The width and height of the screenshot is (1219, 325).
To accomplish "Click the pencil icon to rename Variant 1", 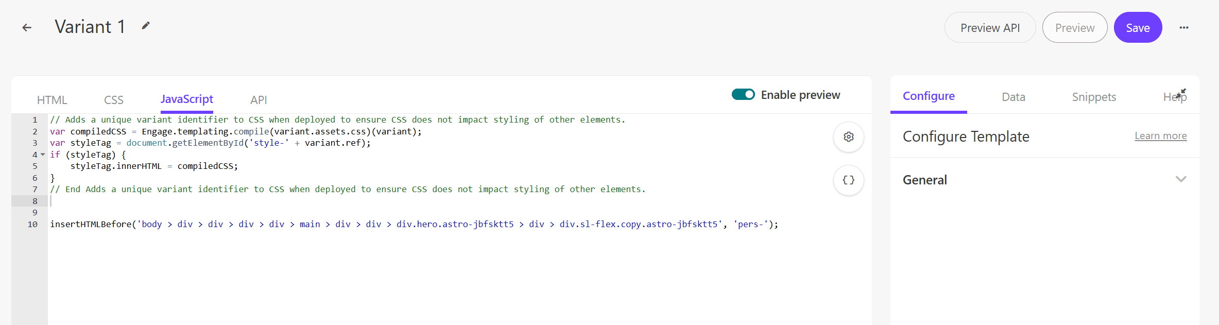I will 146,26.
